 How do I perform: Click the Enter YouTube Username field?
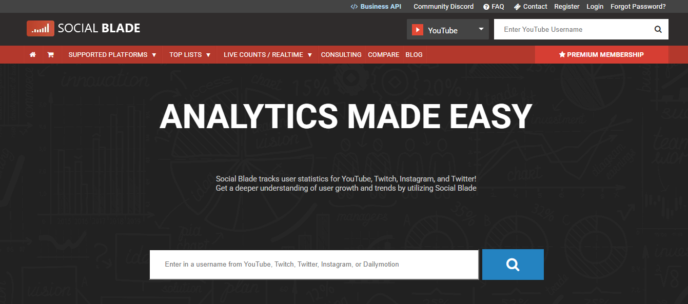[x=572, y=29]
